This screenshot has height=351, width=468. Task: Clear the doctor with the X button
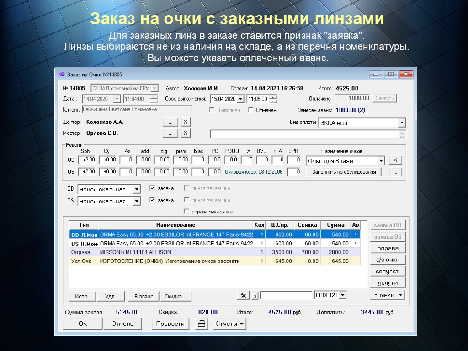[185, 122]
